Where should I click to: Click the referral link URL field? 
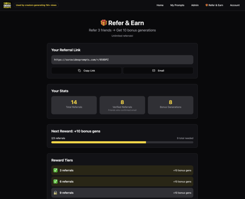coord(122,60)
